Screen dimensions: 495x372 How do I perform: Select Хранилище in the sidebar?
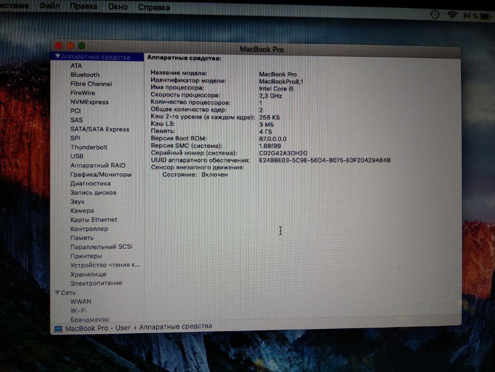coord(88,274)
